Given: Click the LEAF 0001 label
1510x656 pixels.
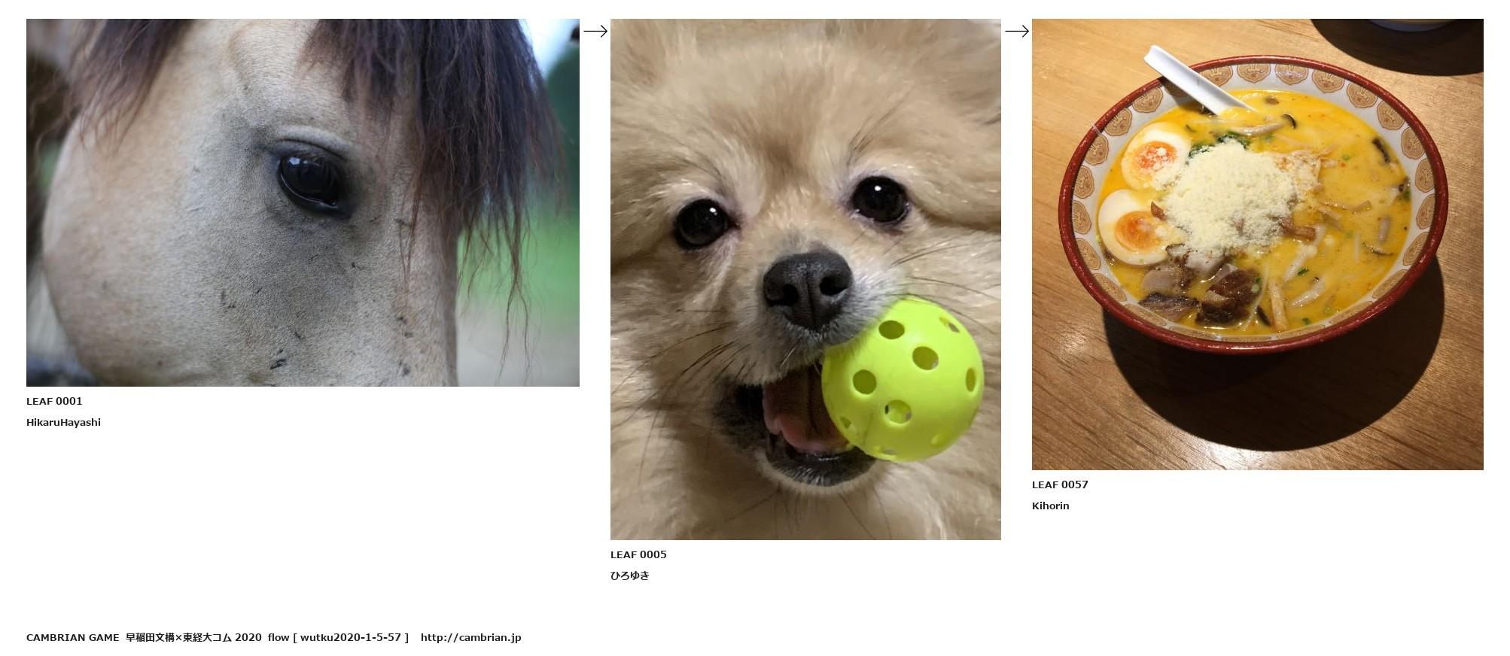Looking at the screenshot, I should (x=54, y=401).
